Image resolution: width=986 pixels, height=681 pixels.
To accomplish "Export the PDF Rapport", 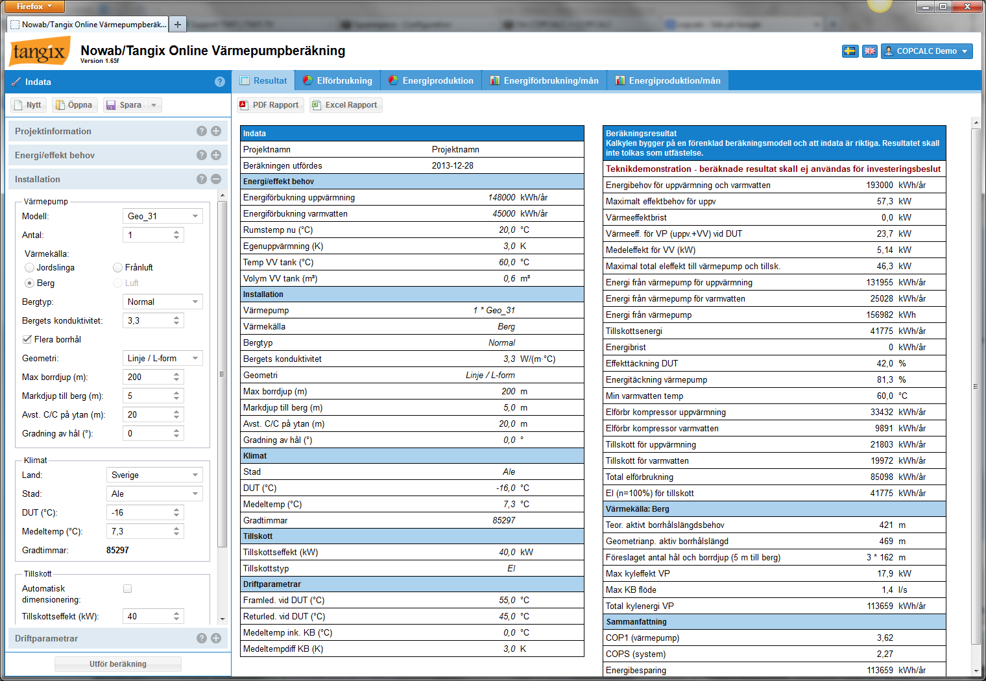I will pyautogui.click(x=269, y=105).
